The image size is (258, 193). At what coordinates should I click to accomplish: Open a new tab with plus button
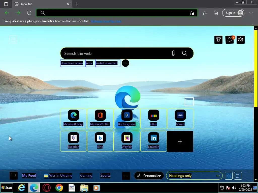click(77, 4)
